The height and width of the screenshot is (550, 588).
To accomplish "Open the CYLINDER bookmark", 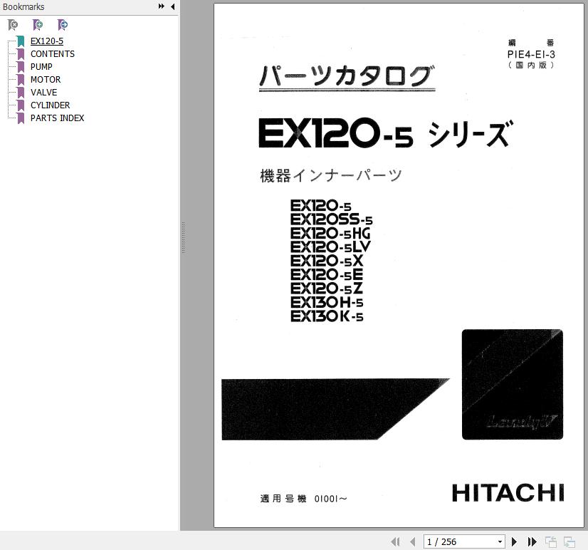I will click(51, 105).
